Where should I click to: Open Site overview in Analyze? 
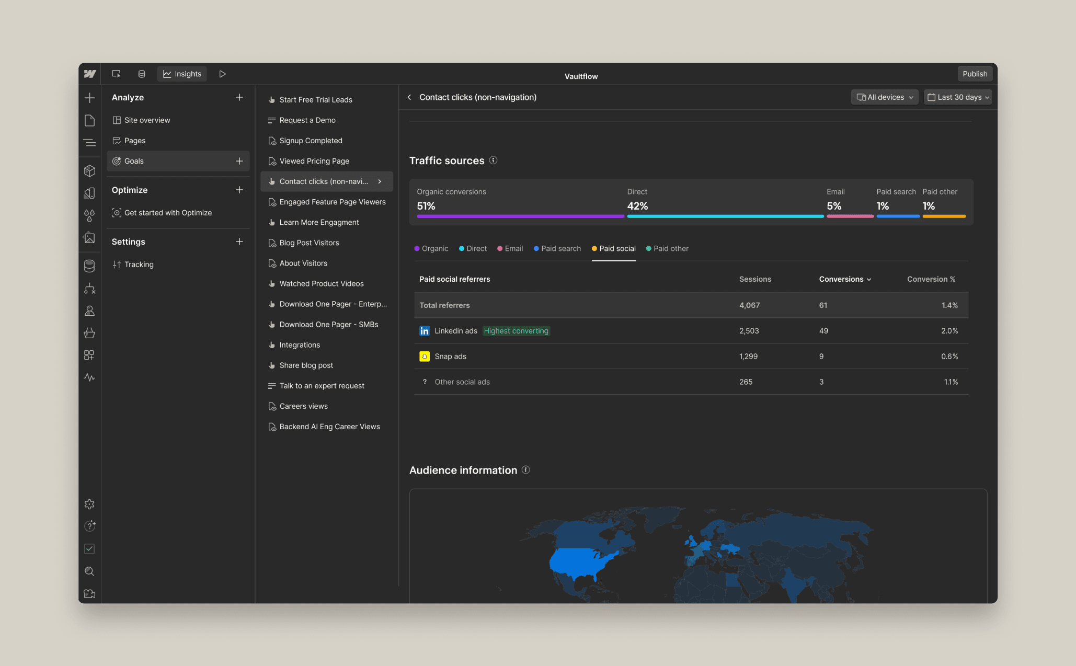[x=178, y=120]
